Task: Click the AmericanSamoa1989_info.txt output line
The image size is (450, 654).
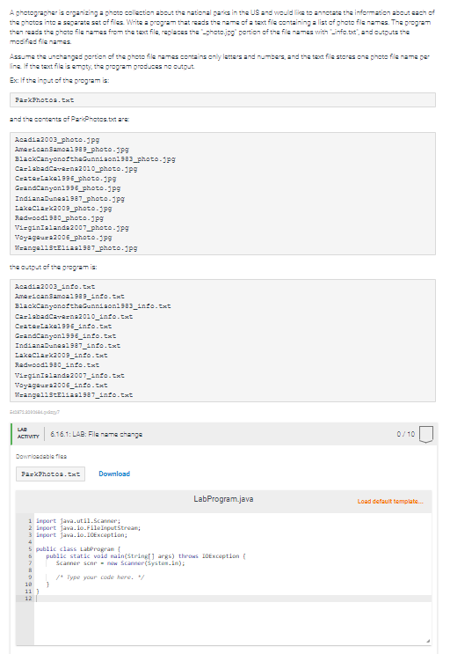Action: (x=69, y=297)
